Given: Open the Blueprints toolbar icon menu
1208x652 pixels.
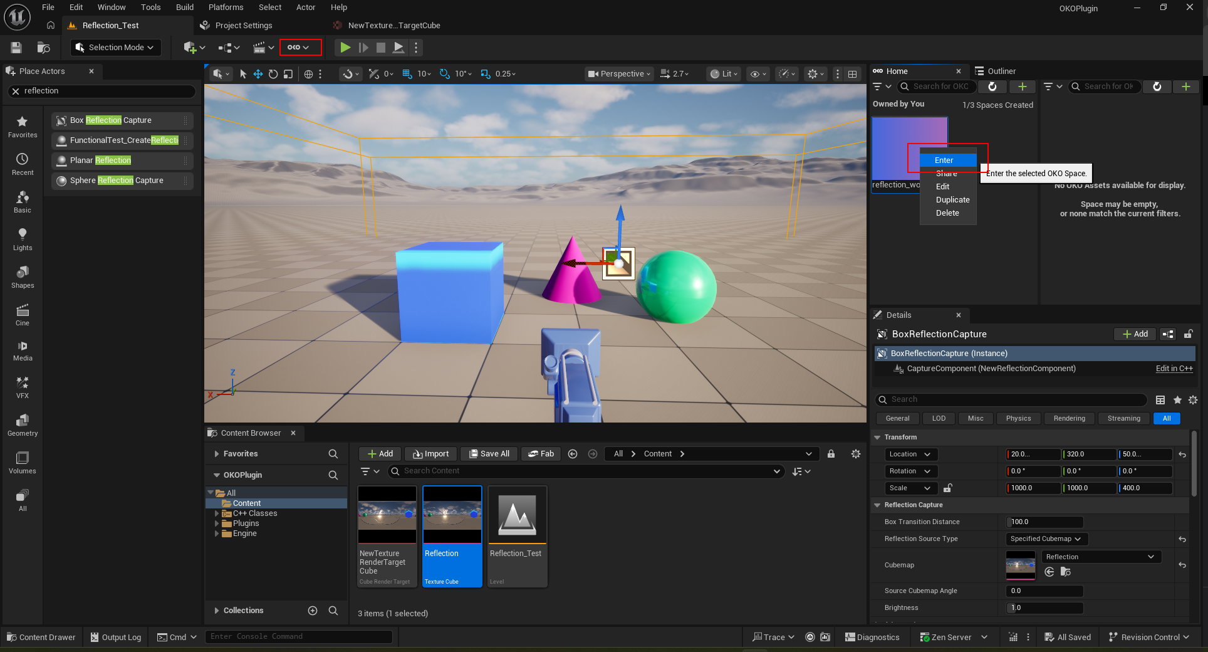Looking at the screenshot, I should [x=229, y=48].
